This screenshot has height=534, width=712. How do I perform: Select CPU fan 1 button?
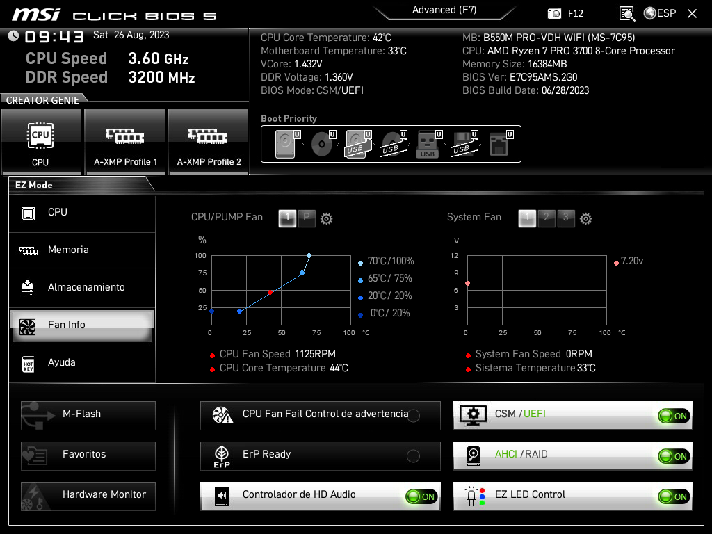pyautogui.click(x=287, y=218)
